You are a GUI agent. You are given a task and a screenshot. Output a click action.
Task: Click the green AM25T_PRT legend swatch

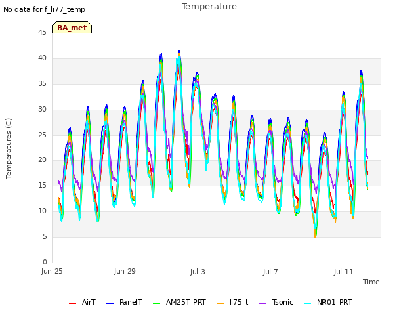157,303
